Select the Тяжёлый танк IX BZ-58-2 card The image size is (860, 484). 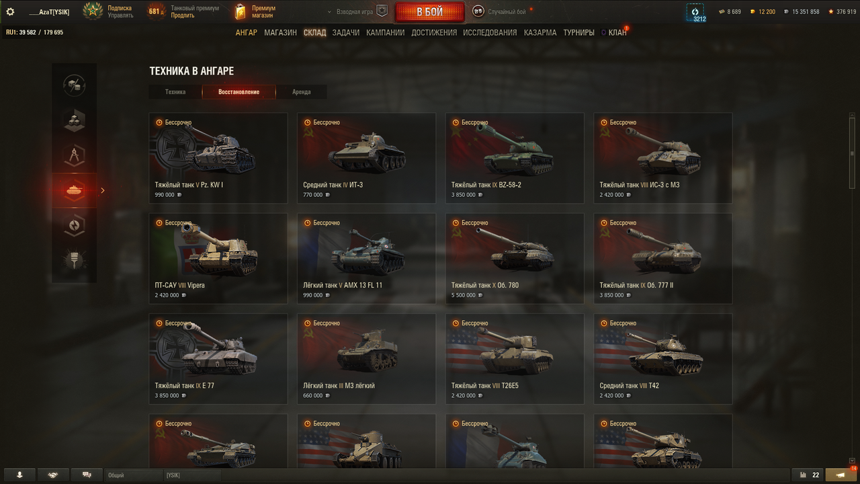[515, 158]
